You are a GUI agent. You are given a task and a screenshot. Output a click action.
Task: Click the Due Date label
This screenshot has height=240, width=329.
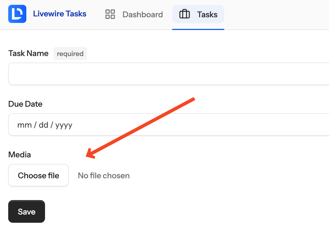(25, 104)
